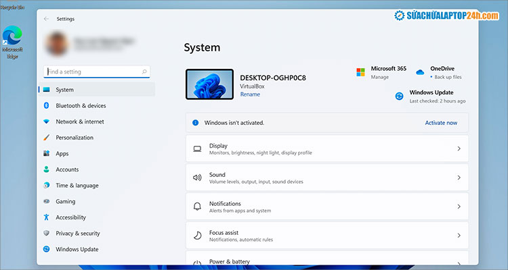Open Time & language category
Viewport: 508px width, 270px height.
point(97,186)
